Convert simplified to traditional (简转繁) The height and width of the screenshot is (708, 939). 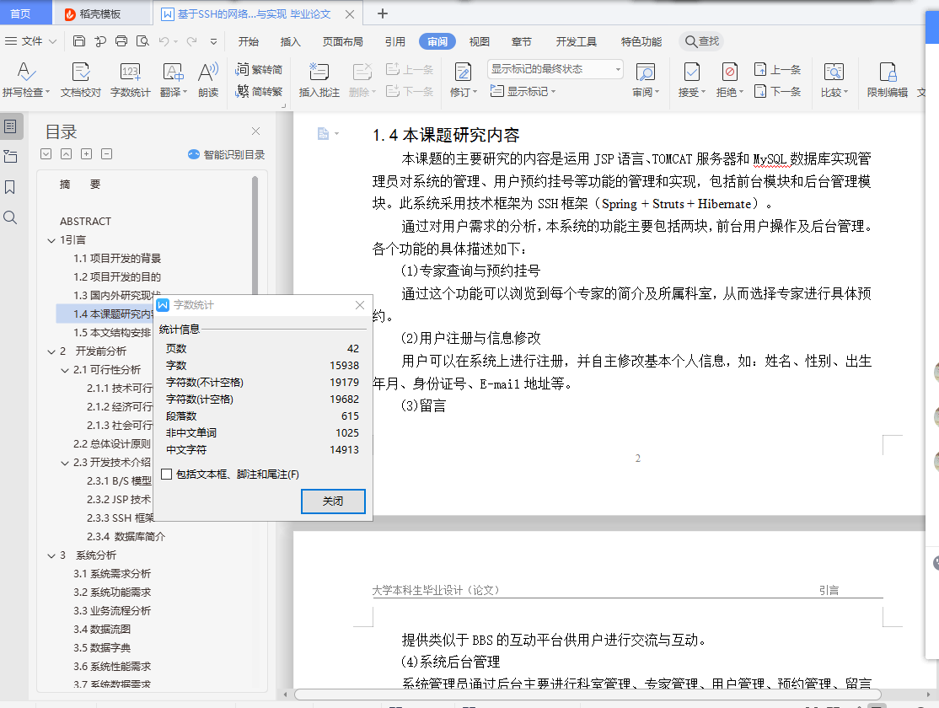point(259,91)
